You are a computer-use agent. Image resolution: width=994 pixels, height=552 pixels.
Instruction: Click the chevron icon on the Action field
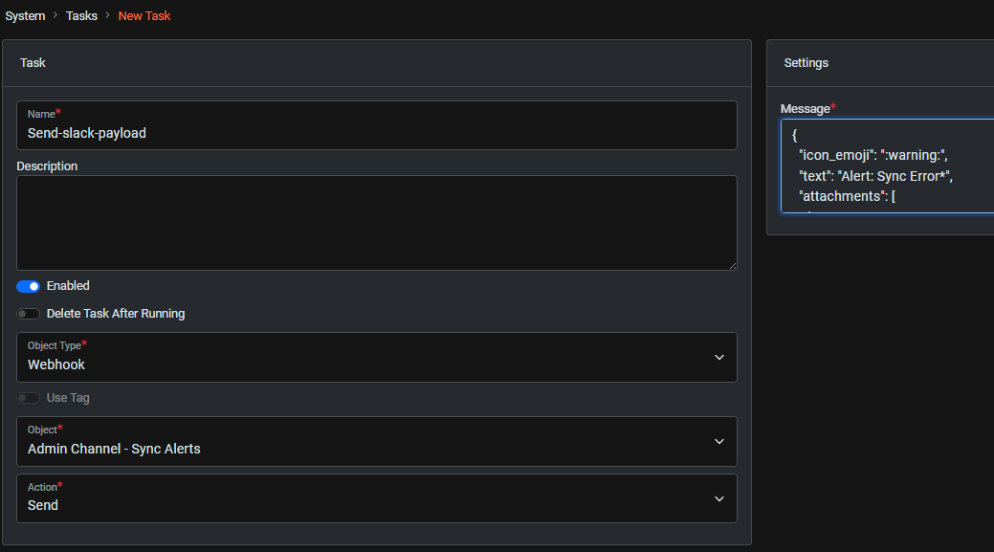click(x=719, y=498)
